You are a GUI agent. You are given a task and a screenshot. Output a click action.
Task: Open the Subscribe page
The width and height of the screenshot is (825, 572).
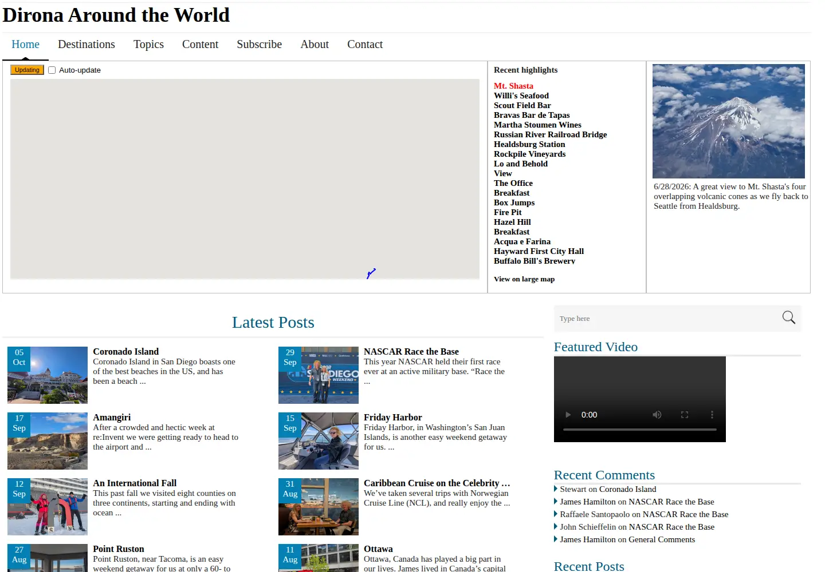260,45
